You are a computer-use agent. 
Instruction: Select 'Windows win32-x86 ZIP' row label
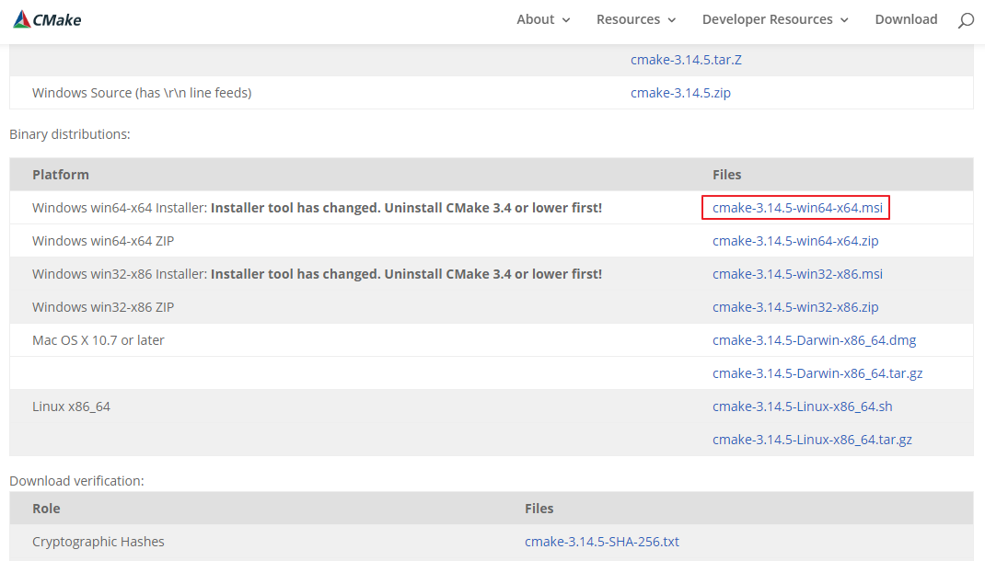point(103,307)
